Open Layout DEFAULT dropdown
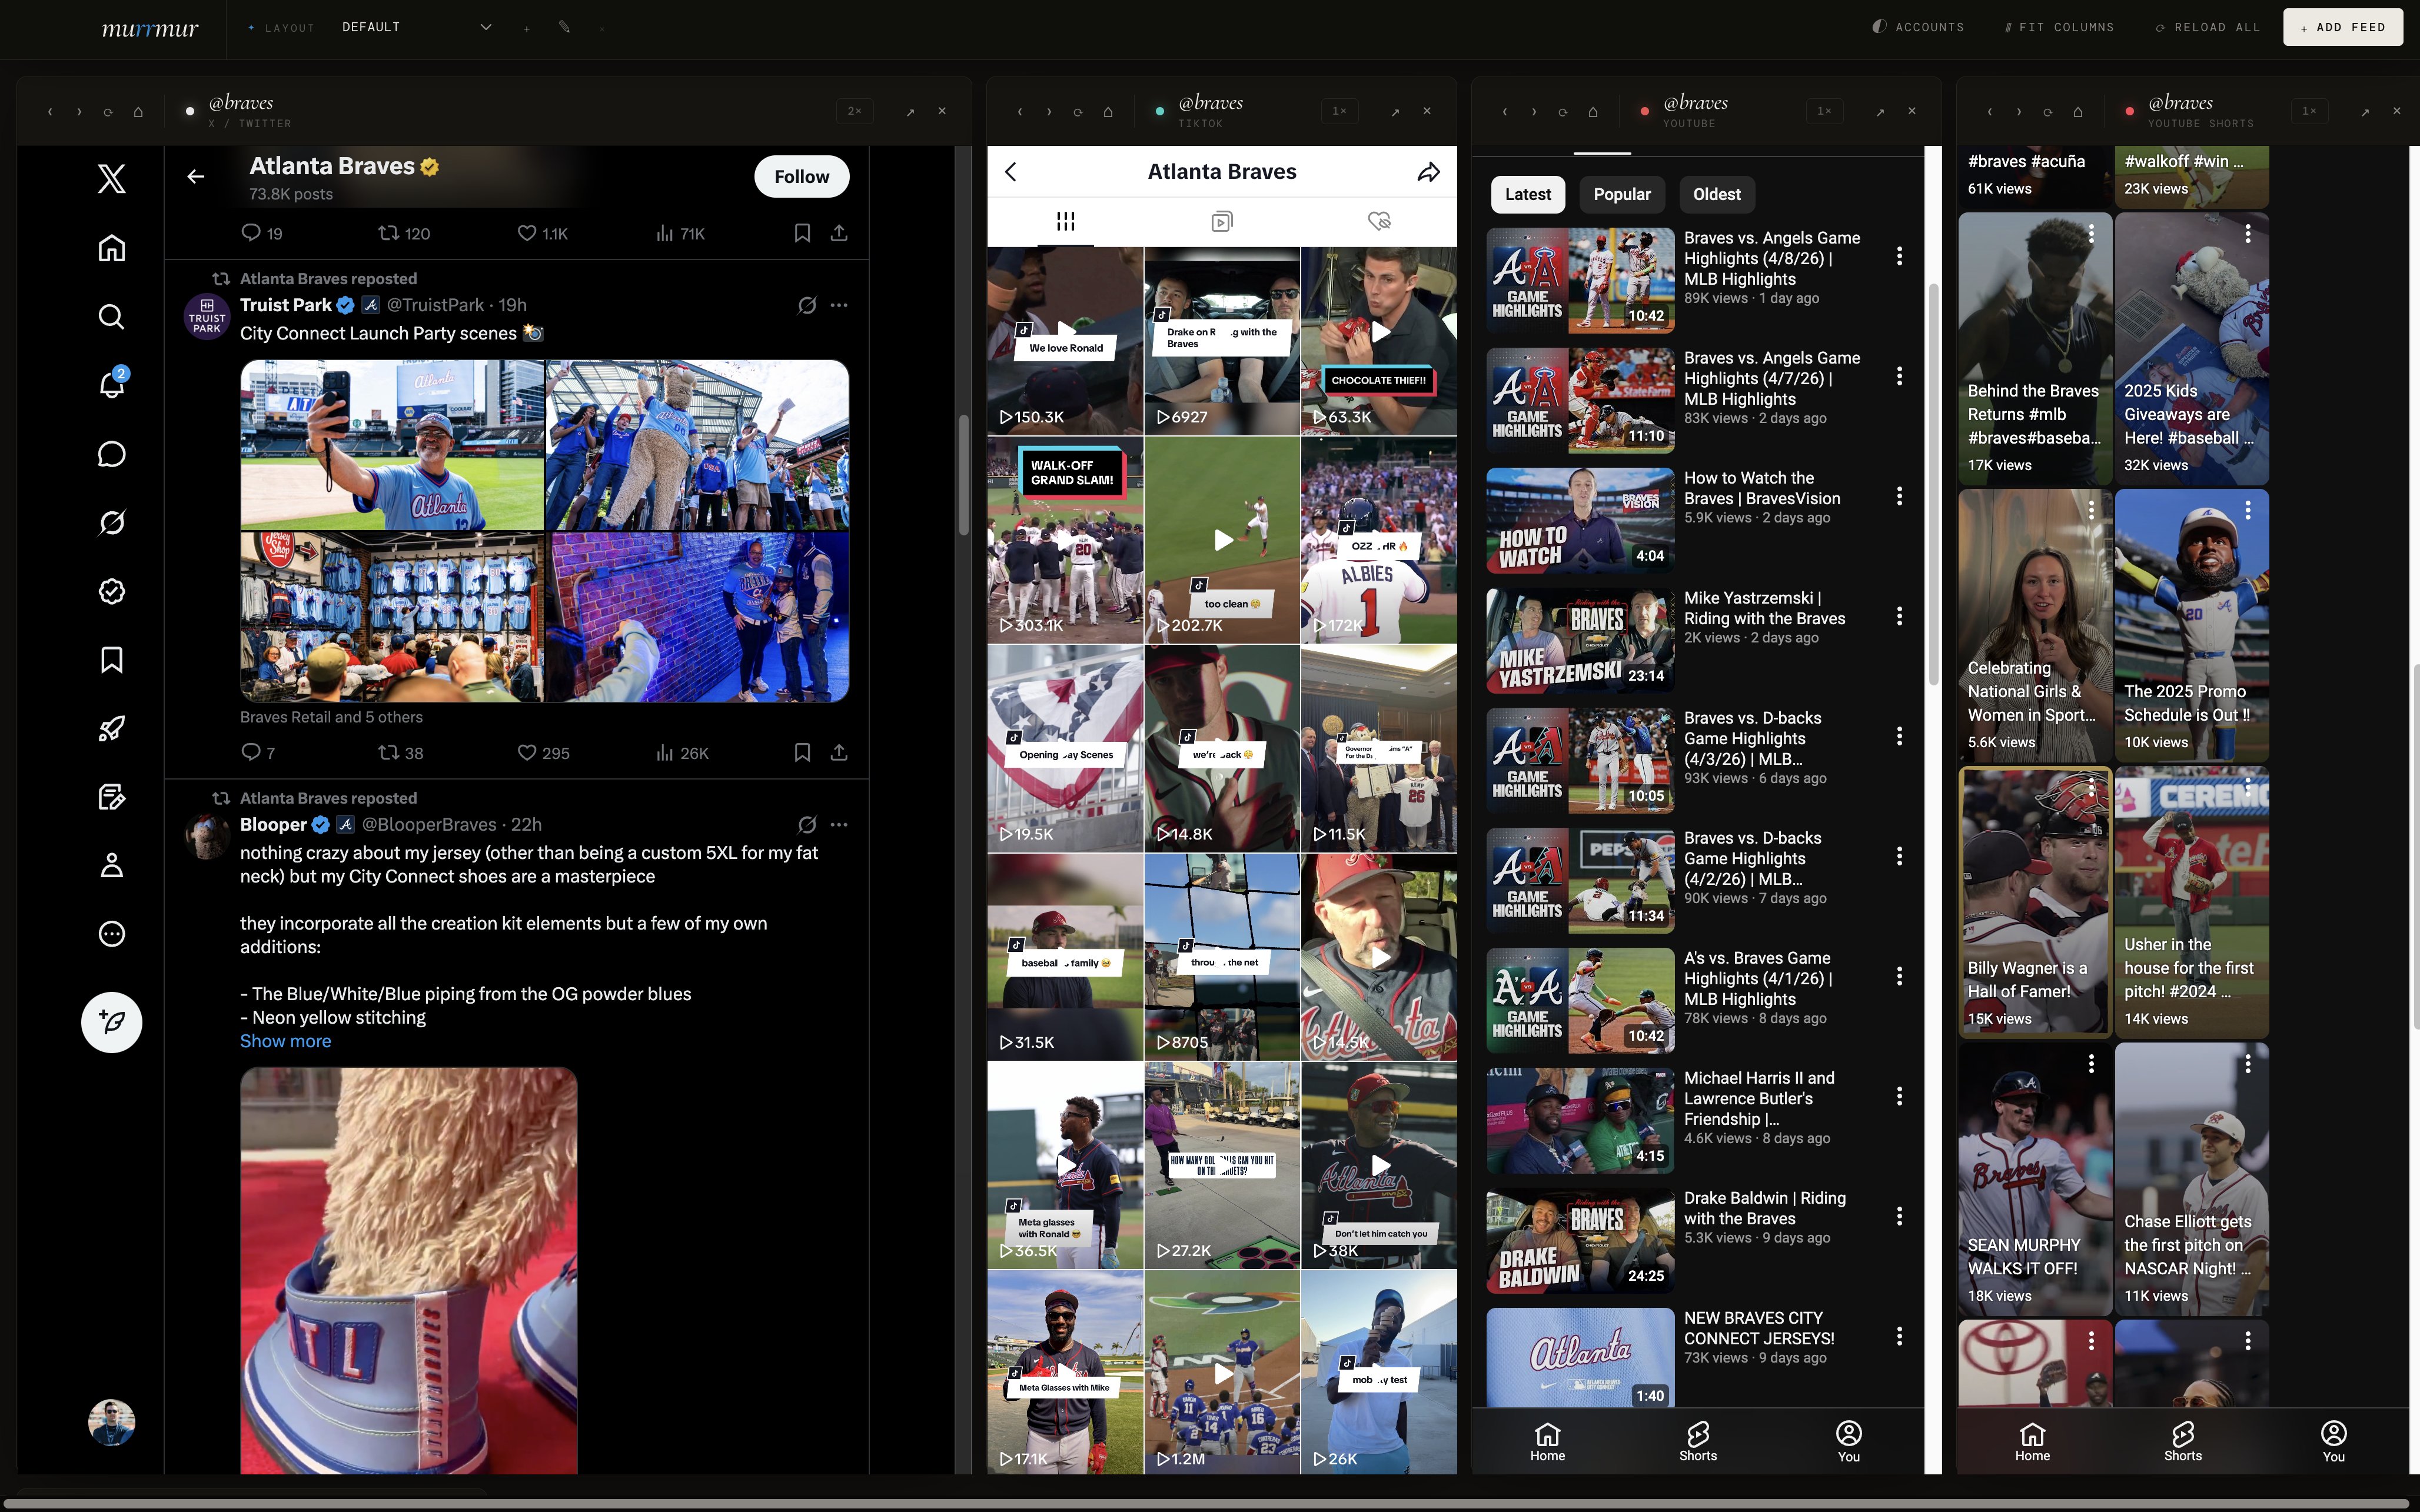 tap(416, 27)
